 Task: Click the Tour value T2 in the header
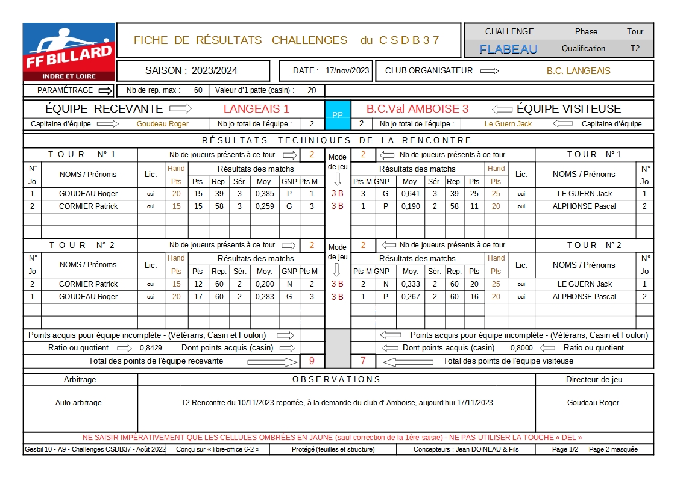[635, 49]
